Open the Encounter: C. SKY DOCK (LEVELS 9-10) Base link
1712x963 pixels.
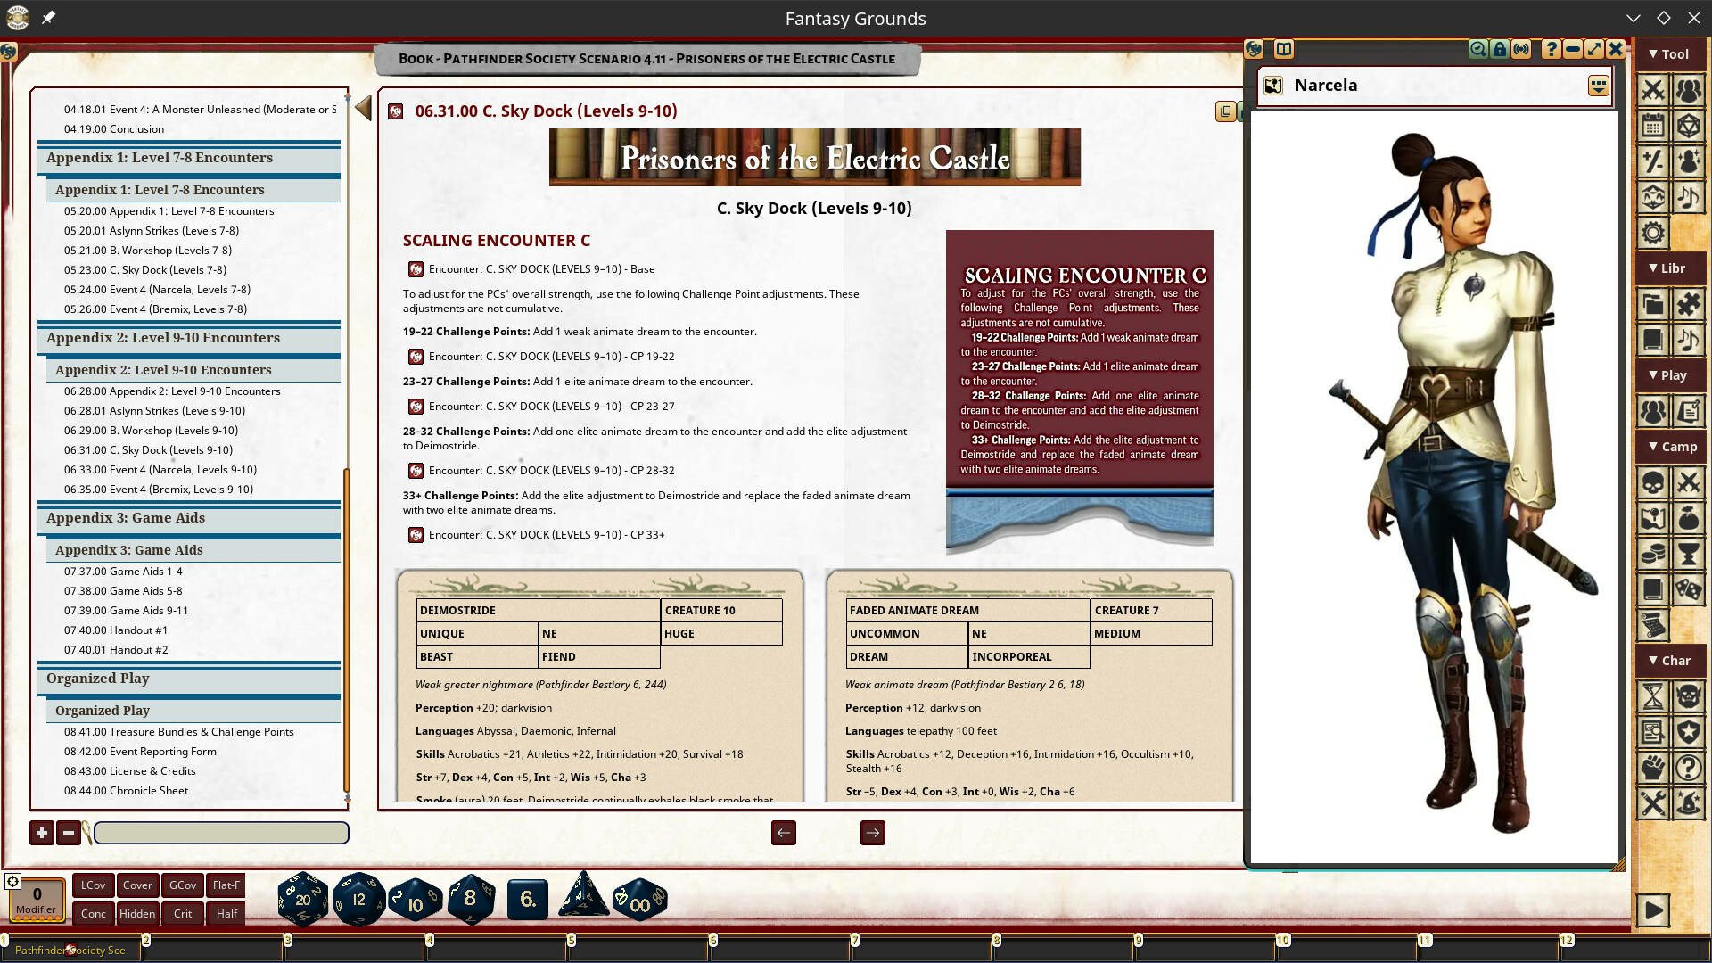pyautogui.click(x=544, y=268)
